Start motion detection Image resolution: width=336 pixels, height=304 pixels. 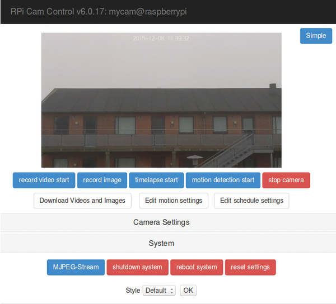(x=223, y=180)
